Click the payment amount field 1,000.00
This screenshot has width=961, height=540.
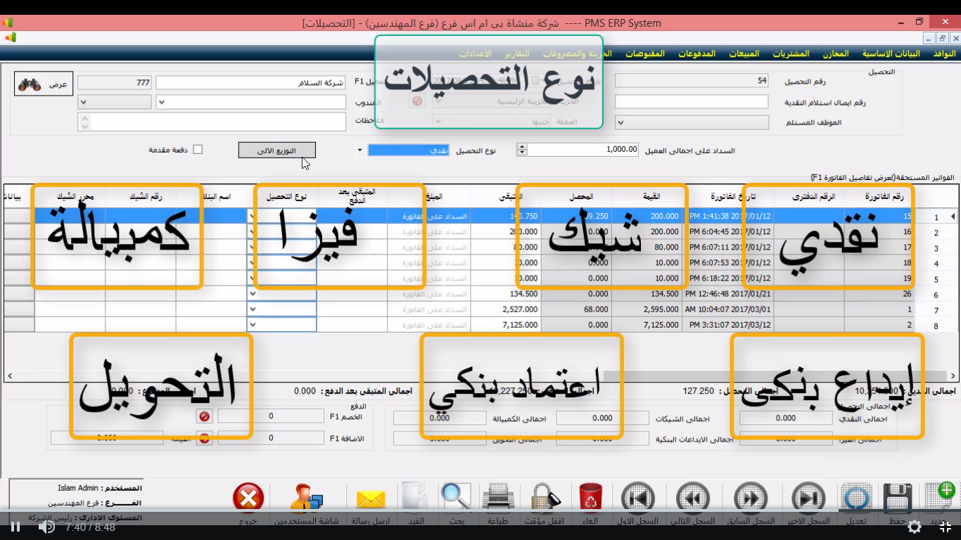pos(583,150)
